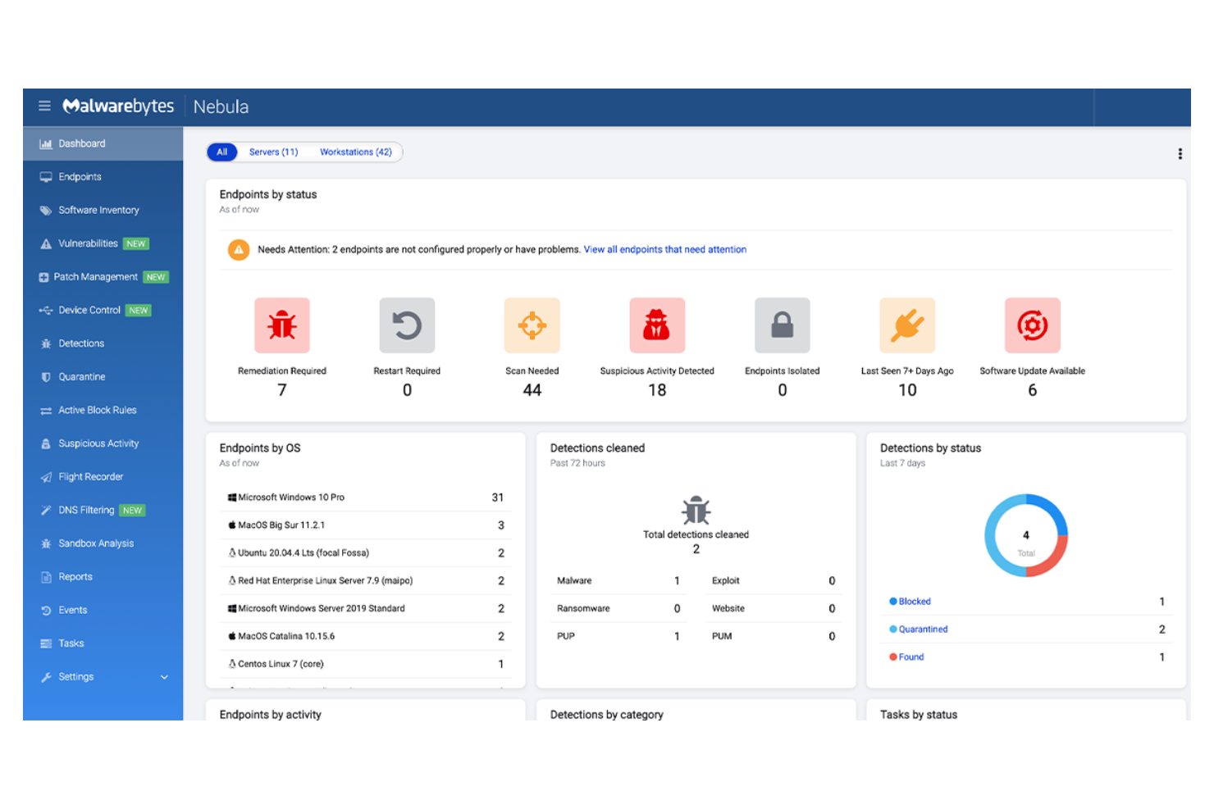Click View all endpoints that need attention link
Image resolution: width=1214 pixels, height=809 pixels.
[x=664, y=249]
